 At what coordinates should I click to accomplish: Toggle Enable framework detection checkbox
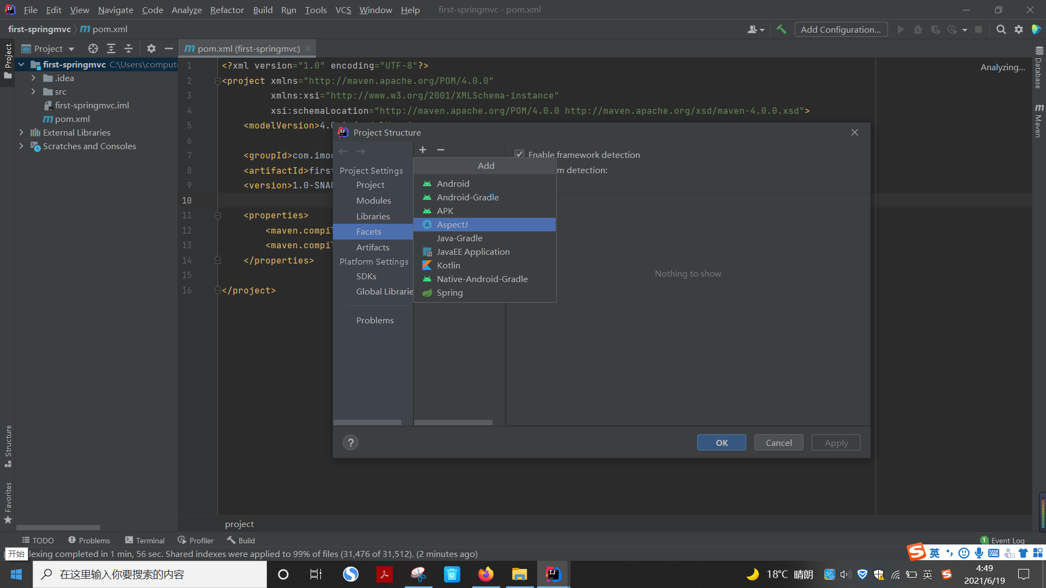pos(520,155)
